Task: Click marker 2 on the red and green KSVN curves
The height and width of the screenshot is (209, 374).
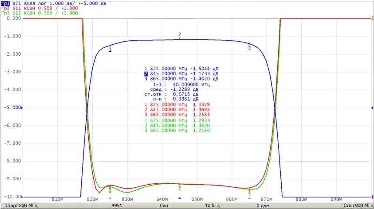Action: point(180,187)
